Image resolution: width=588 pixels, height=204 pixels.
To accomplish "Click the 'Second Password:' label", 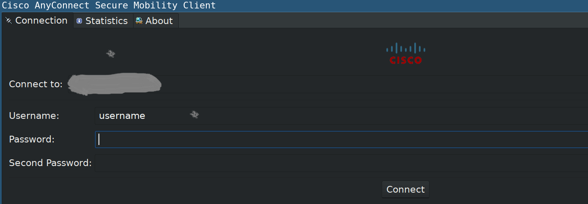I will pos(50,163).
